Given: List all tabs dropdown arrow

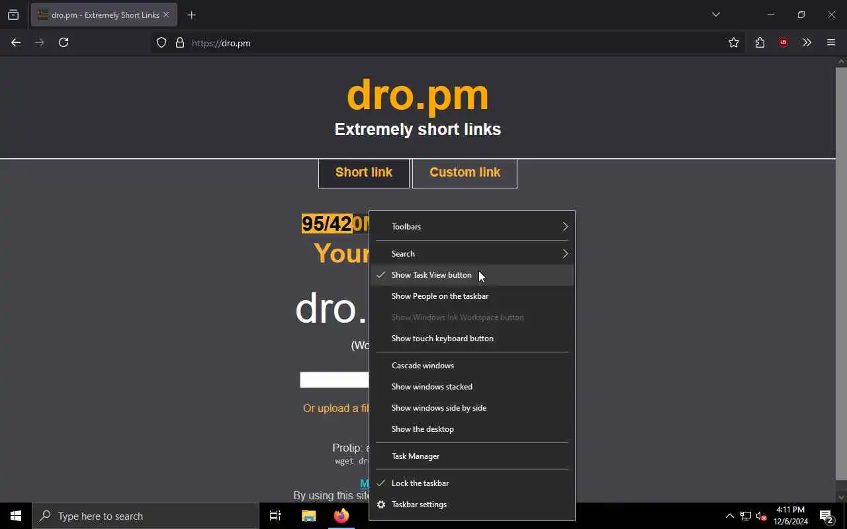Looking at the screenshot, I should click(x=716, y=15).
